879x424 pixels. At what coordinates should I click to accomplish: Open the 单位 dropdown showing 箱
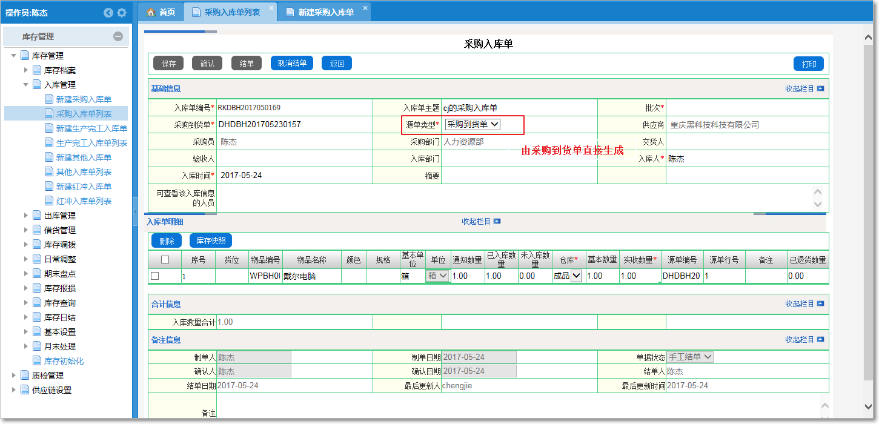point(437,276)
